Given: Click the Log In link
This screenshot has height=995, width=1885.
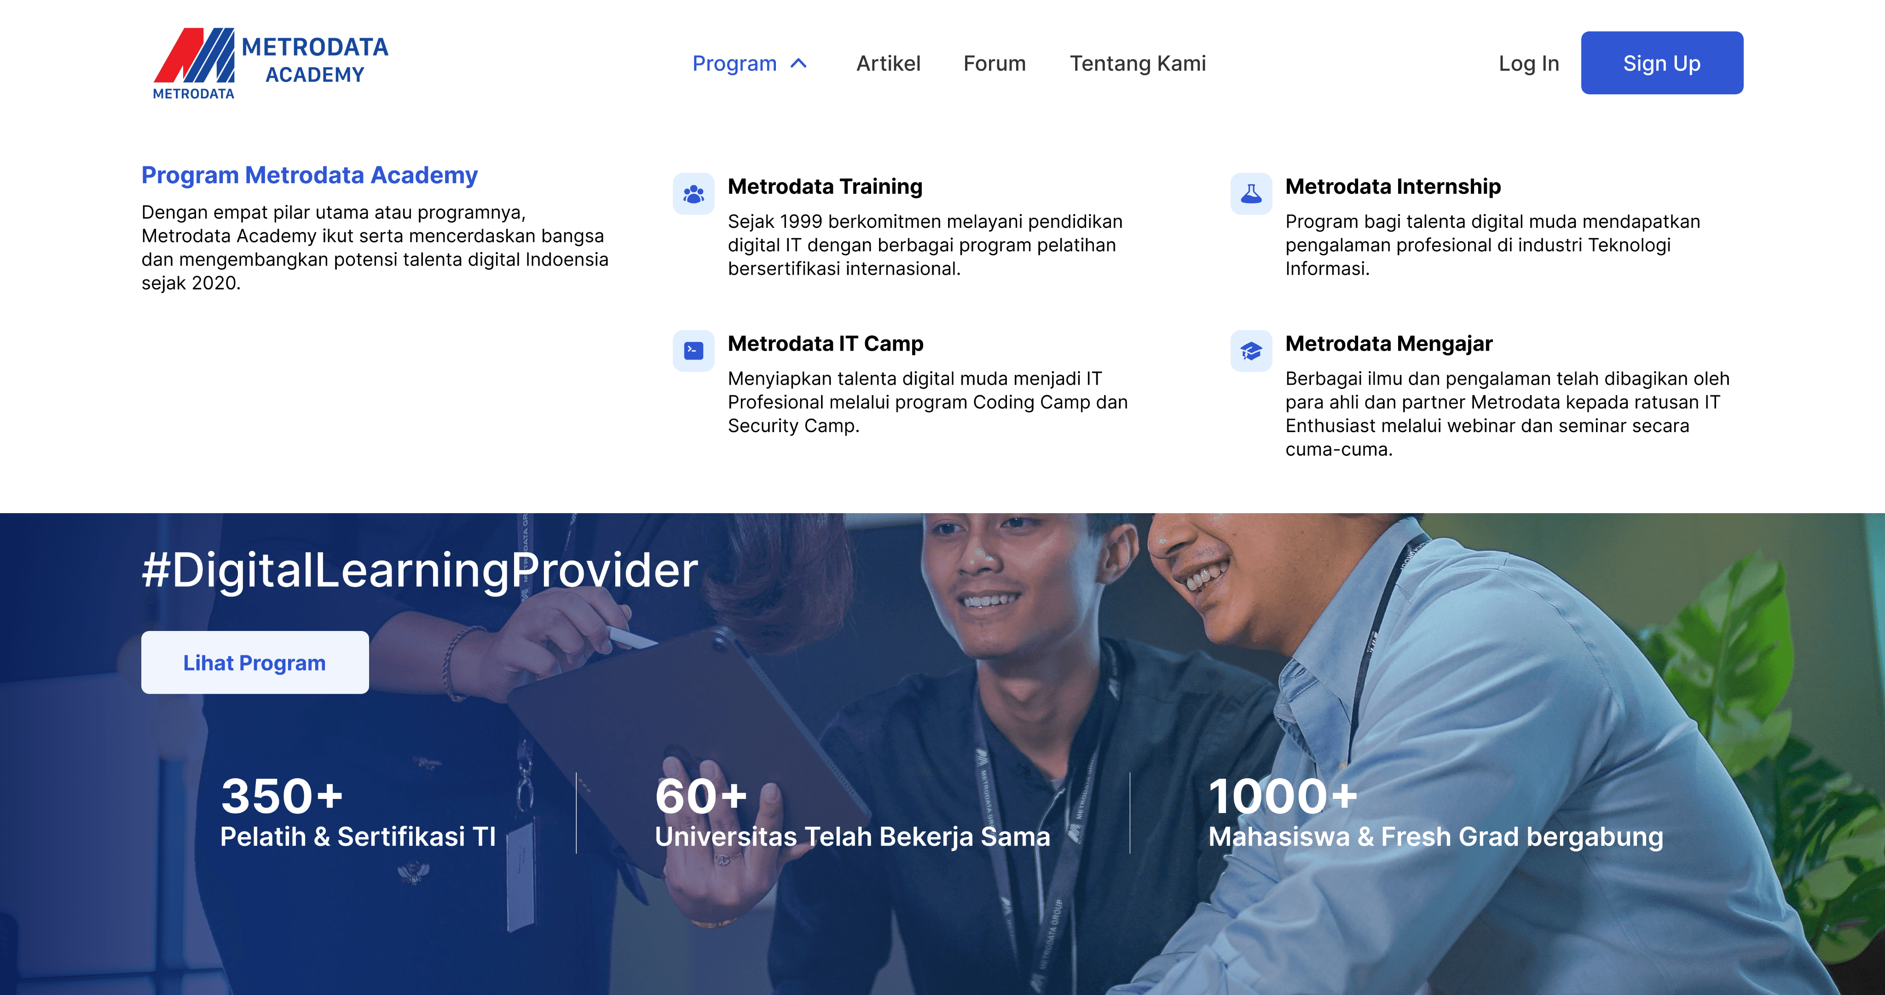Looking at the screenshot, I should point(1528,64).
